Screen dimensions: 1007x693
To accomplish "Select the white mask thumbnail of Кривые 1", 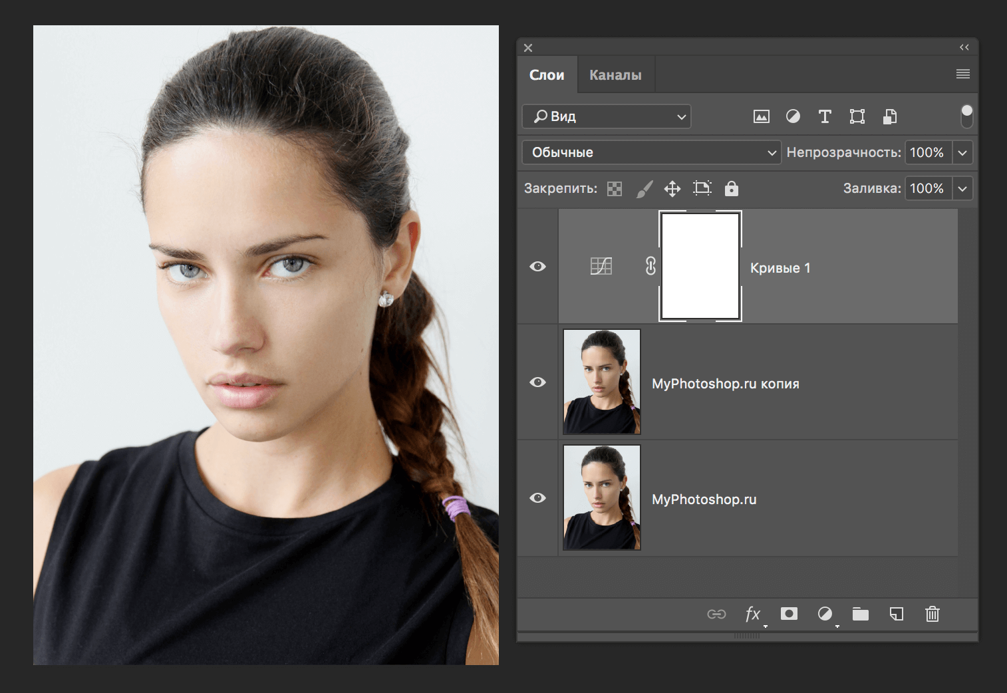I will coord(700,266).
